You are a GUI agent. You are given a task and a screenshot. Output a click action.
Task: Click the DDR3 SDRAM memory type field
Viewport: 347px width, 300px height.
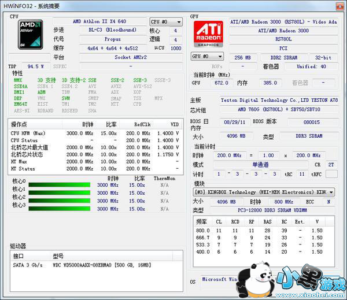click(x=309, y=136)
